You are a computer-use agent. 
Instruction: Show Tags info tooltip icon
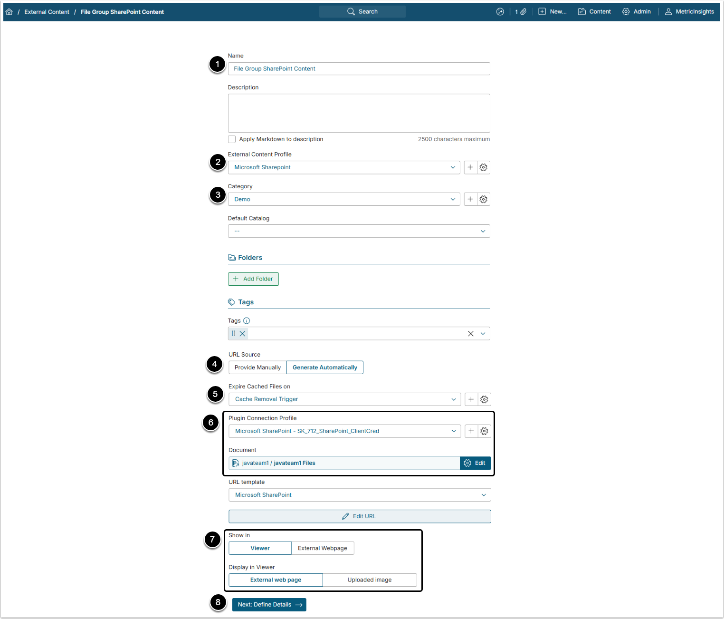point(247,321)
